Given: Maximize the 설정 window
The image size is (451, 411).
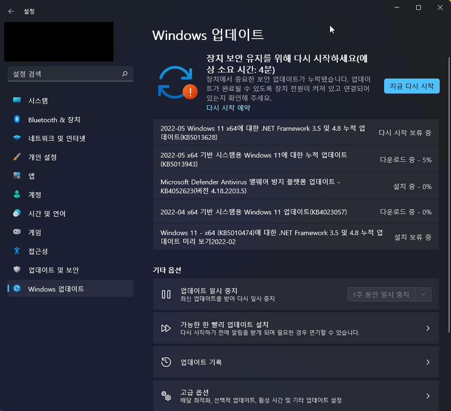Looking at the screenshot, I should pyautogui.click(x=419, y=8).
